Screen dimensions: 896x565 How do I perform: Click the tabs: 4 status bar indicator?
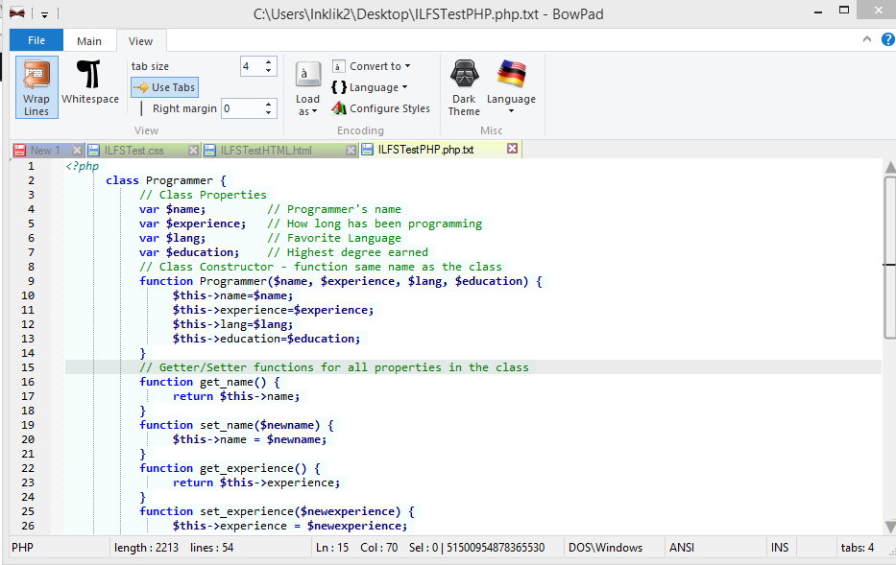[x=856, y=548]
